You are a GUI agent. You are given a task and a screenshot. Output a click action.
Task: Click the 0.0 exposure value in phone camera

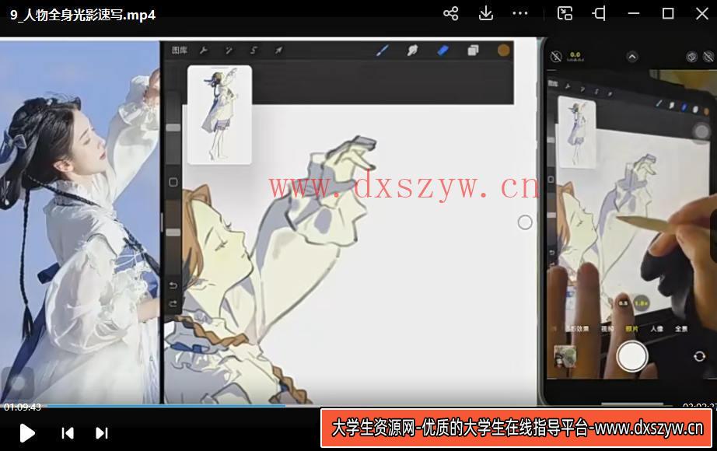point(575,56)
